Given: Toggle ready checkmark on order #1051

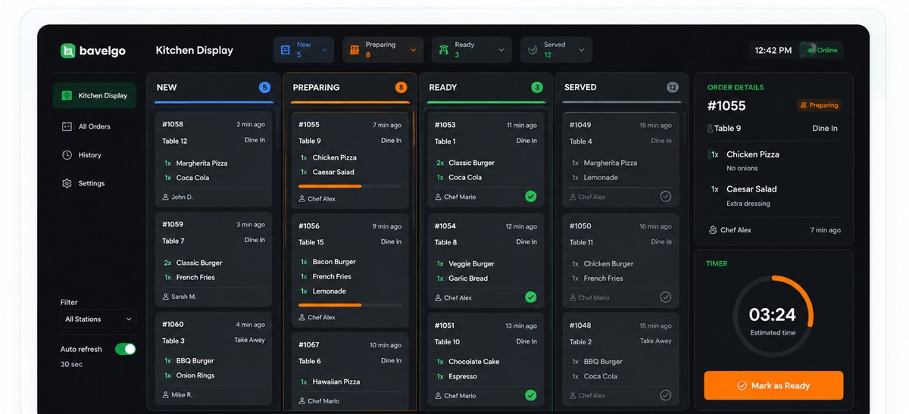Looking at the screenshot, I should click(x=531, y=395).
